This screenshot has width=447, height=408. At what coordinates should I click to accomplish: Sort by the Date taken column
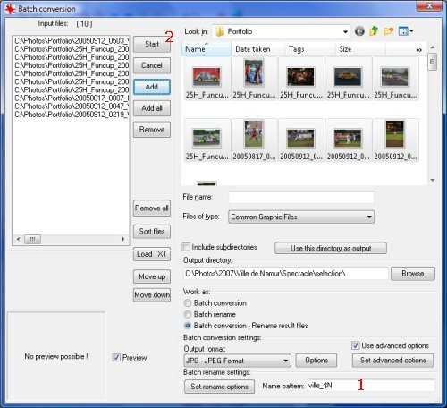coord(257,49)
